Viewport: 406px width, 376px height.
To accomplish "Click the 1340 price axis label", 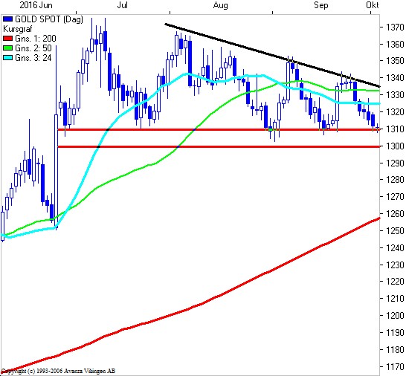I will [x=395, y=77].
